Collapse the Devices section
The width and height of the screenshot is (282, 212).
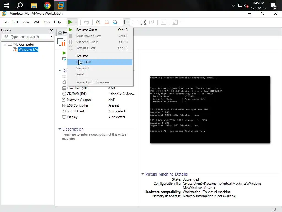tap(60, 70)
